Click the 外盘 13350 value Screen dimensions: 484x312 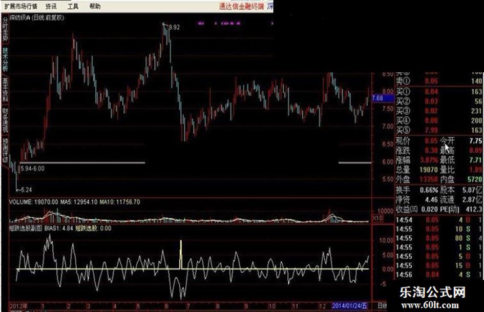[x=429, y=179]
